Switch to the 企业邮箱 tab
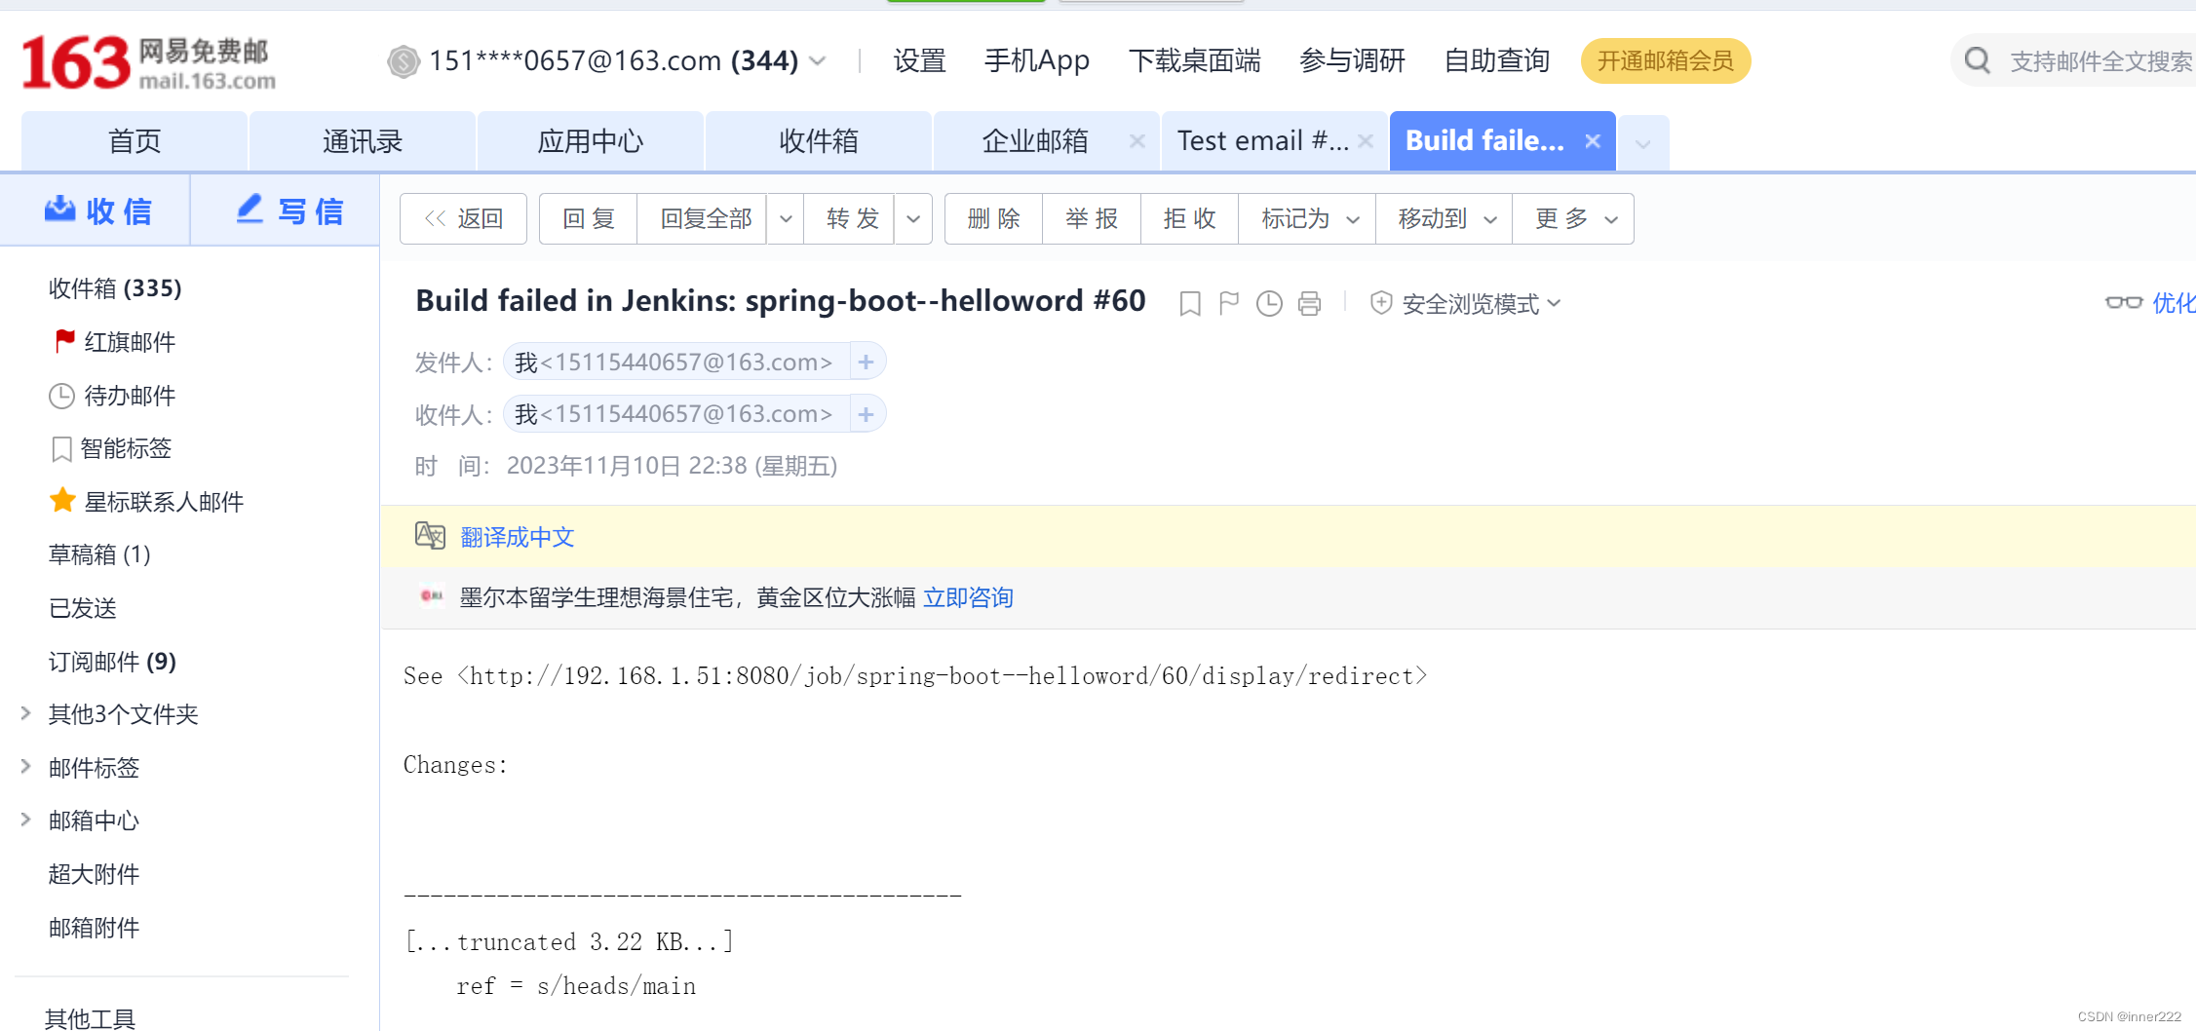2196x1031 pixels. pyautogui.click(x=1035, y=141)
